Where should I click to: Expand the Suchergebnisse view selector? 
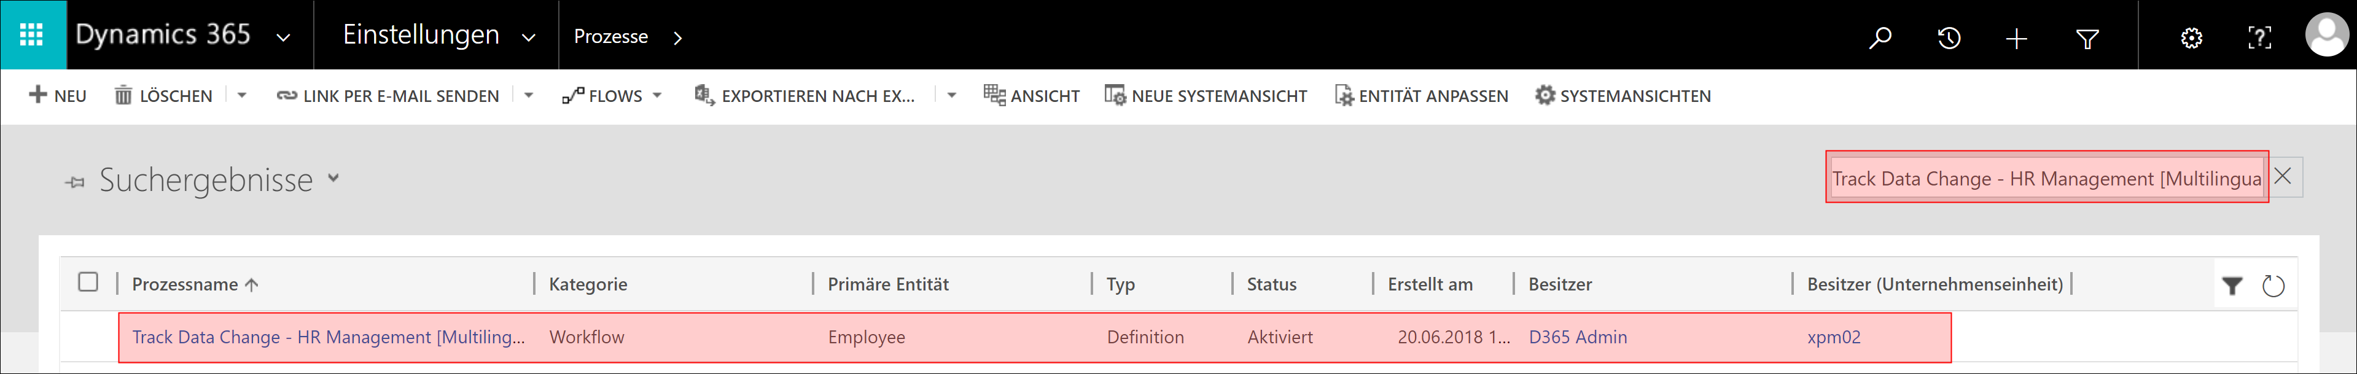333,178
